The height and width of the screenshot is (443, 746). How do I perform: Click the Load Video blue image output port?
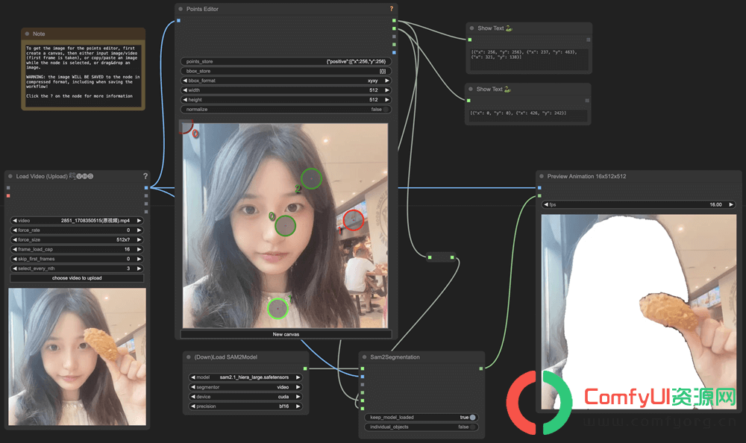146,187
